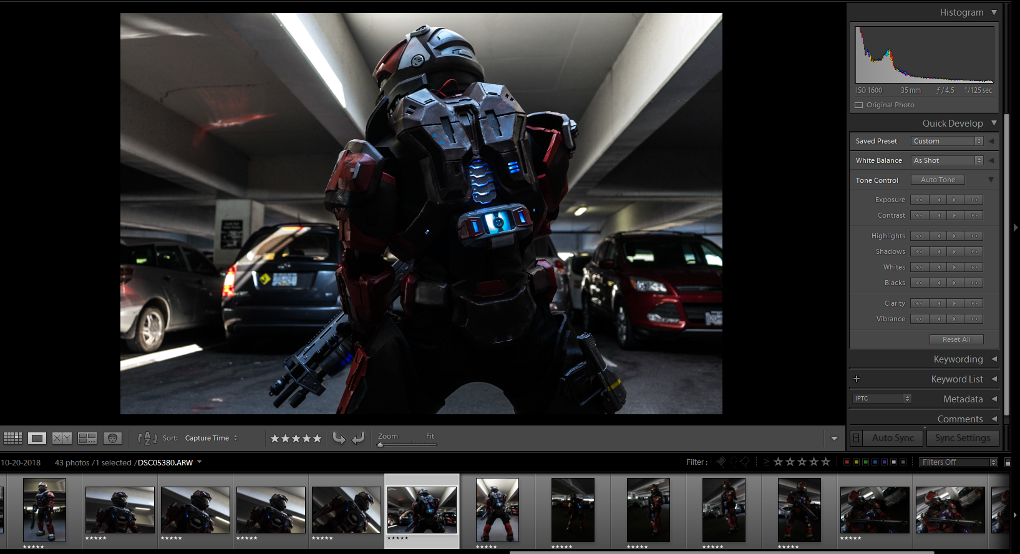The height and width of the screenshot is (554, 1020).
Task: Filter by rejected photos
Action: pyautogui.click(x=745, y=462)
